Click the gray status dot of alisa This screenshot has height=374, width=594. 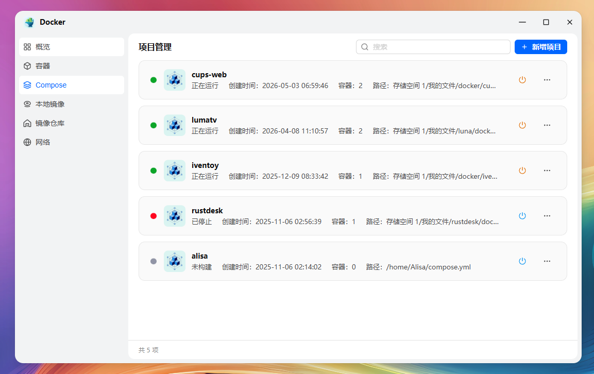pyautogui.click(x=154, y=261)
